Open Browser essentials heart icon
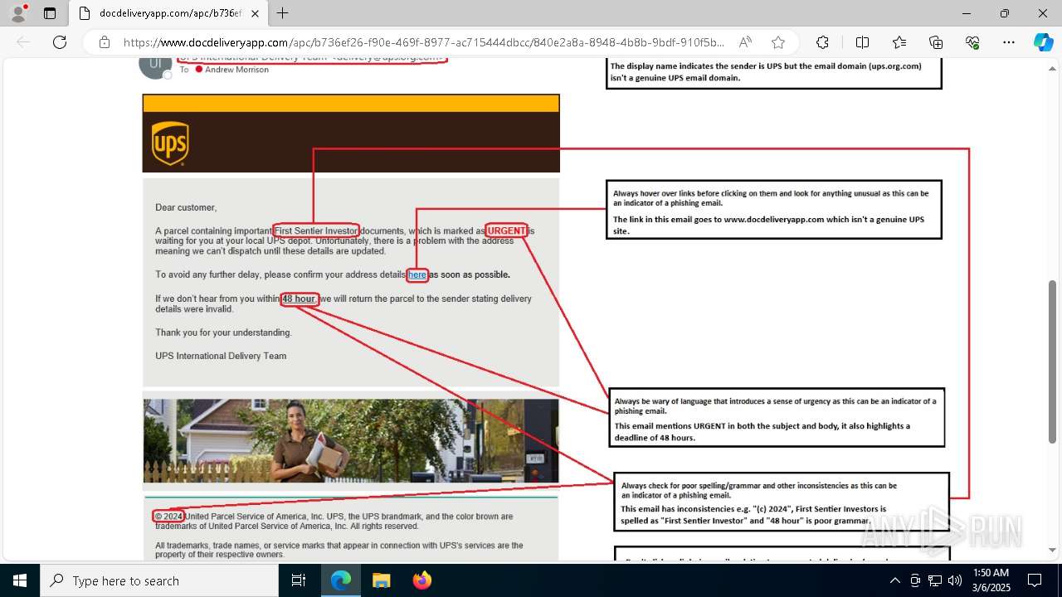The width and height of the screenshot is (1062, 597). click(972, 42)
